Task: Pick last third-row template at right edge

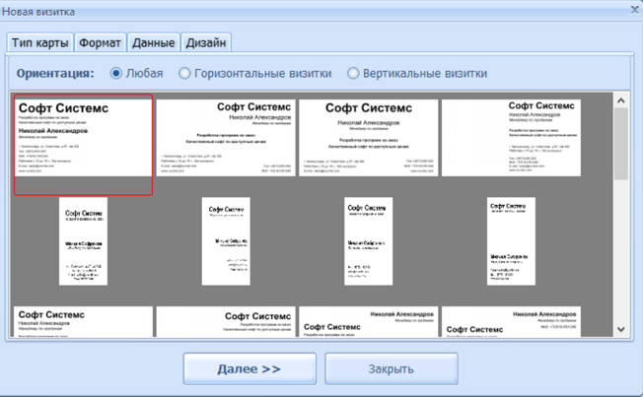Action: [511, 321]
